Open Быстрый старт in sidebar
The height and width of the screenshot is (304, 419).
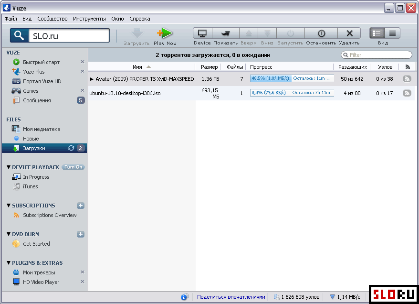tap(41, 62)
